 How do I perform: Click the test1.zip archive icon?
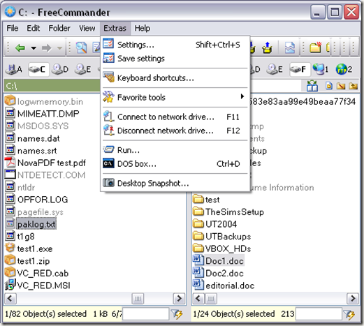(10, 260)
